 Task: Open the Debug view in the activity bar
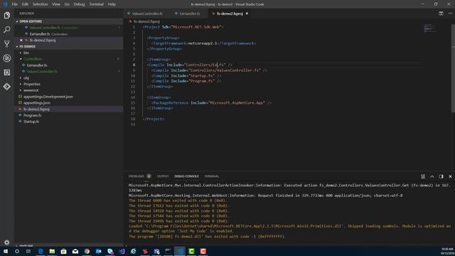pos(7,58)
